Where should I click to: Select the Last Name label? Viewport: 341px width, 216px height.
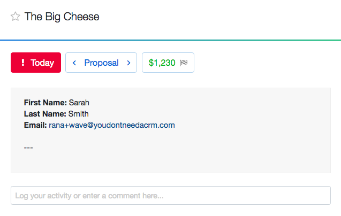(x=45, y=114)
